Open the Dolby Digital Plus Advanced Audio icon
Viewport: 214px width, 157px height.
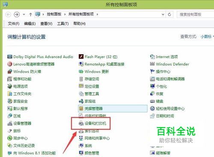tap(9, 57)
